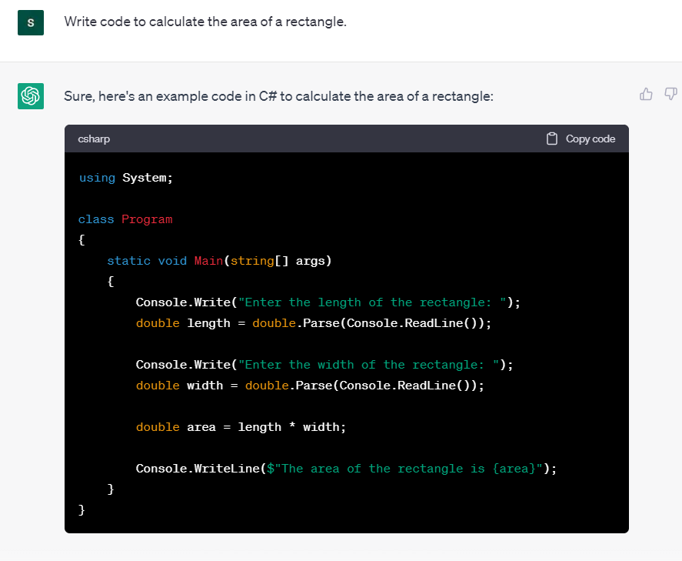
Task: Click the user prompt about rectangle area
Action: click(205, 22)
